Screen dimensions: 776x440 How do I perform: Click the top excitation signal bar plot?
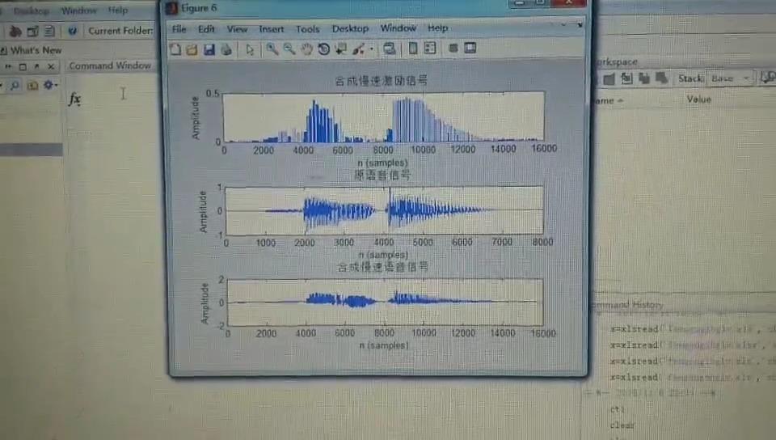coord(383,116)
